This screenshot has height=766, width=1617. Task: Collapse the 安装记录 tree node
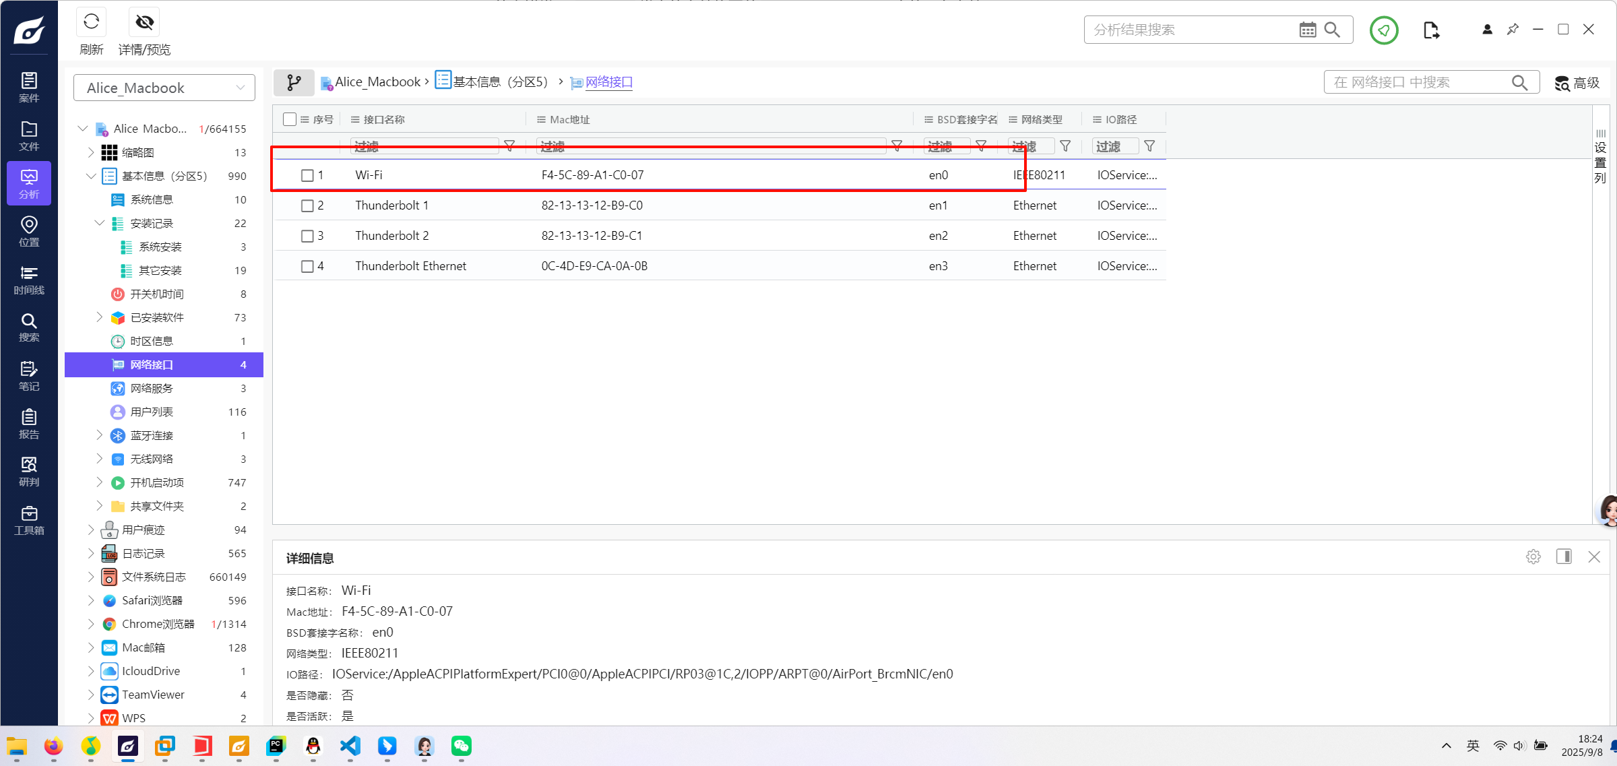point(99,223)
